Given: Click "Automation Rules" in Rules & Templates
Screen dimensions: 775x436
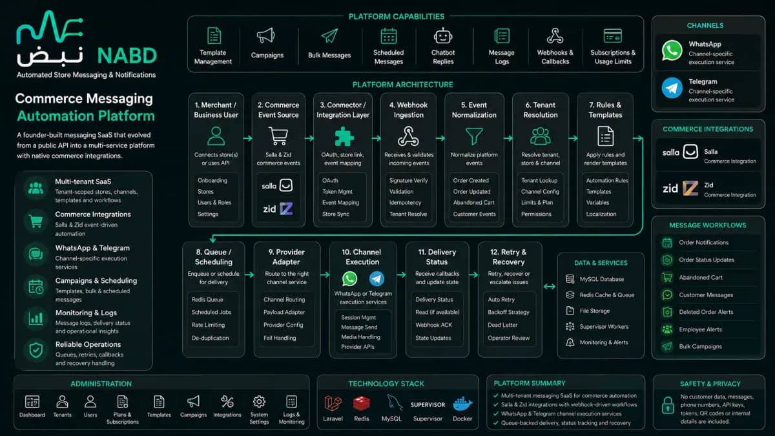Looking at the screenshot, I should coord(607,181).
